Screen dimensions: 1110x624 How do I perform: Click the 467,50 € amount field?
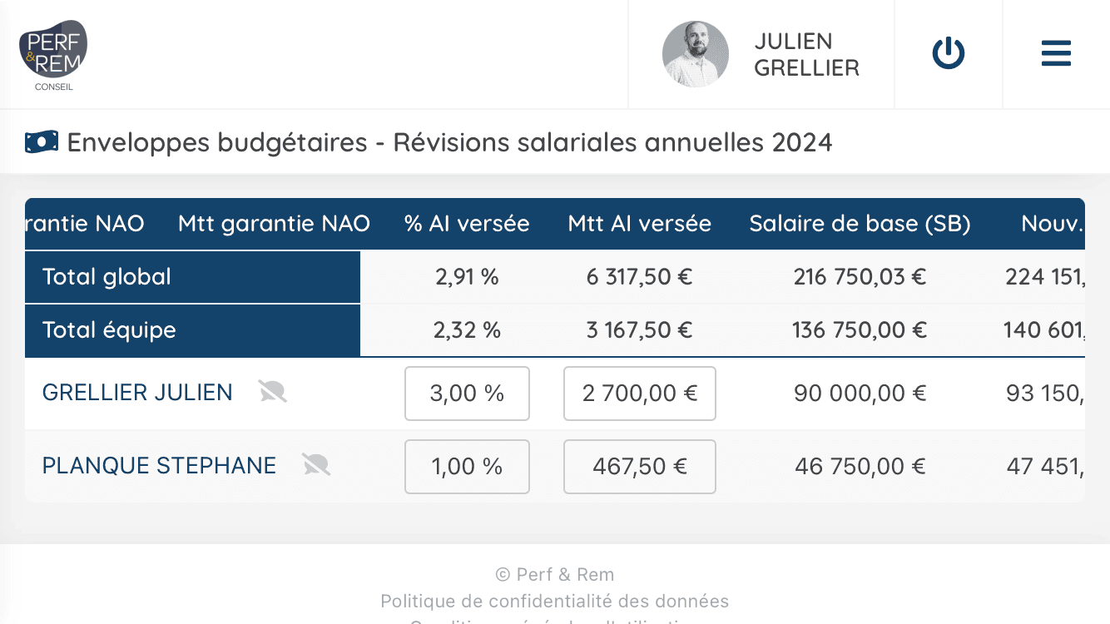[x=639, y=467]
